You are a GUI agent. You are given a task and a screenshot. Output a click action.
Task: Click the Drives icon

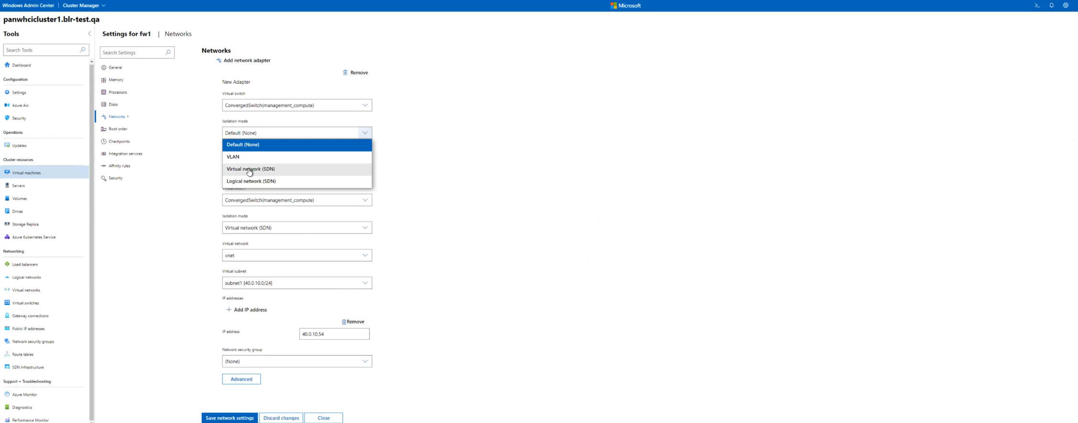pyautogui.click(x=7, y=211)
